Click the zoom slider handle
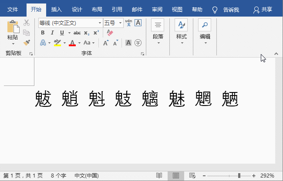 (x=238, y=175)
